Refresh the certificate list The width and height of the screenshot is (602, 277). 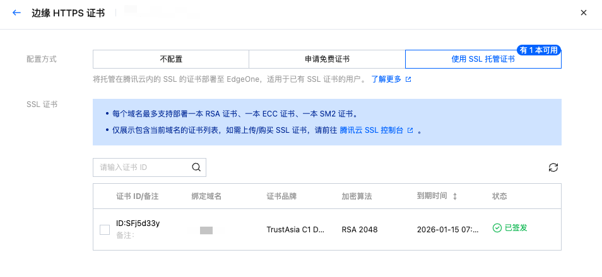pyautogui.click(x=553, y=167)
